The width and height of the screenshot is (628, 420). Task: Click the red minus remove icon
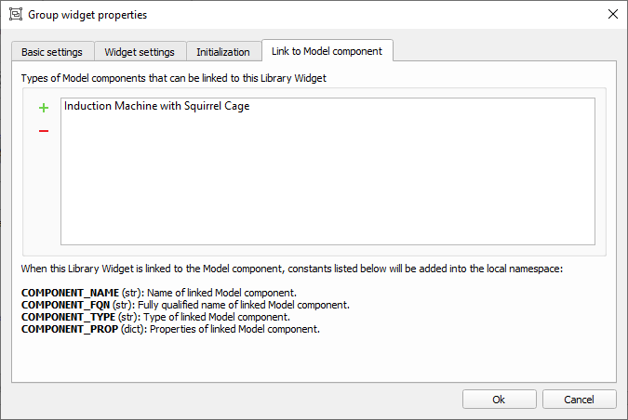coord(43,131)
